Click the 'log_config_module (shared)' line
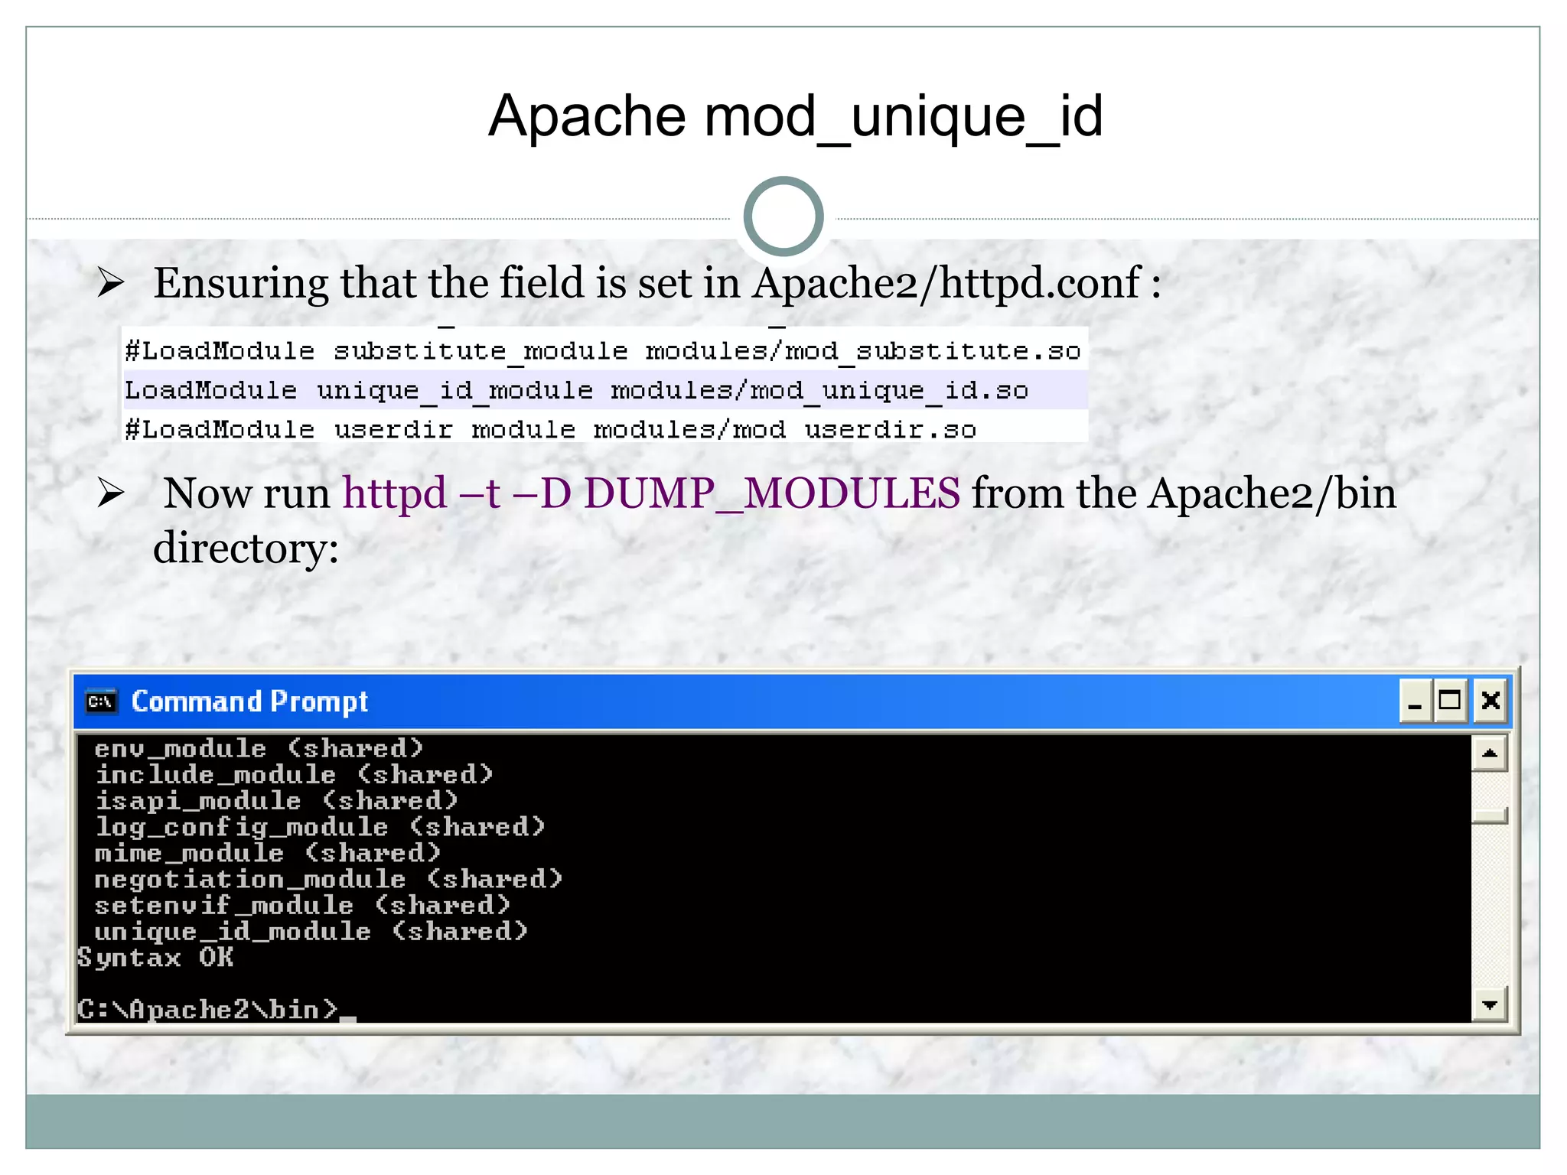 (x=320, y=827)
